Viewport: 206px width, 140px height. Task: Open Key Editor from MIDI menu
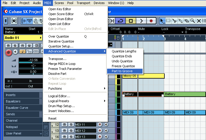click(75, 9)
